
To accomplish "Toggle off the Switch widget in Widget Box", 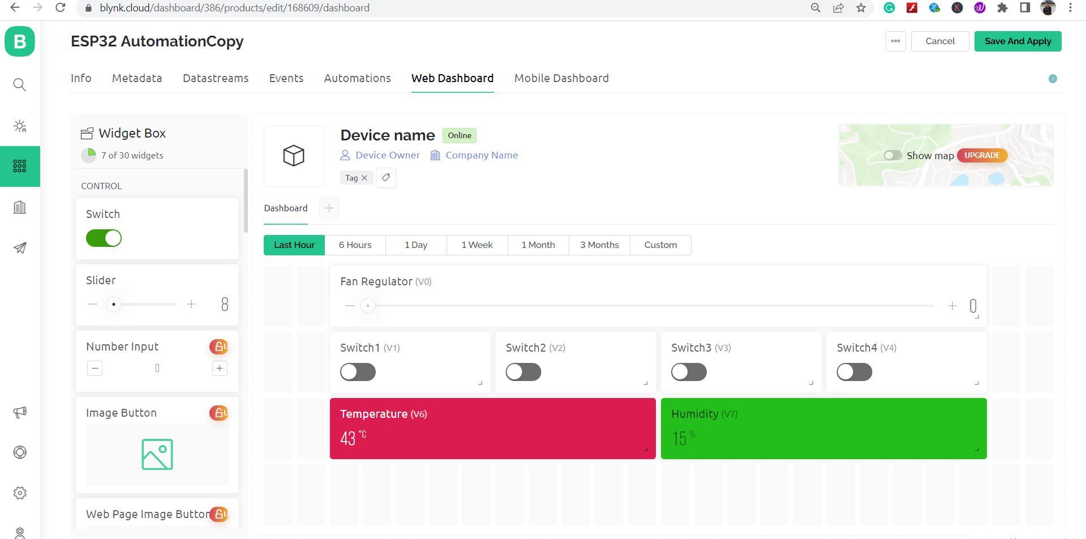I will coord(104,238).
